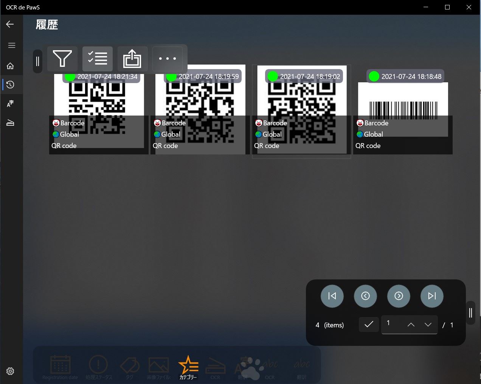Viewport: 481px width, 384px height.
Task: Toggle the hamburger navigation menu
Action: pos(12,45)
